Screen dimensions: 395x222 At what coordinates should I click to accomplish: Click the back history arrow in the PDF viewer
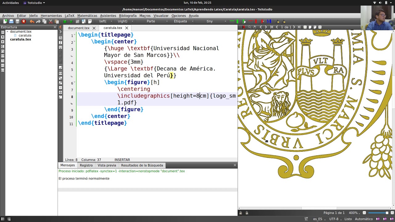tap(261, 27)
